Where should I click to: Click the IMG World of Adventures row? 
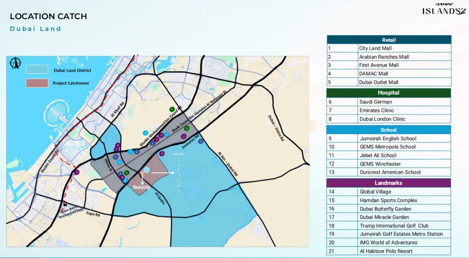point(389,242)
